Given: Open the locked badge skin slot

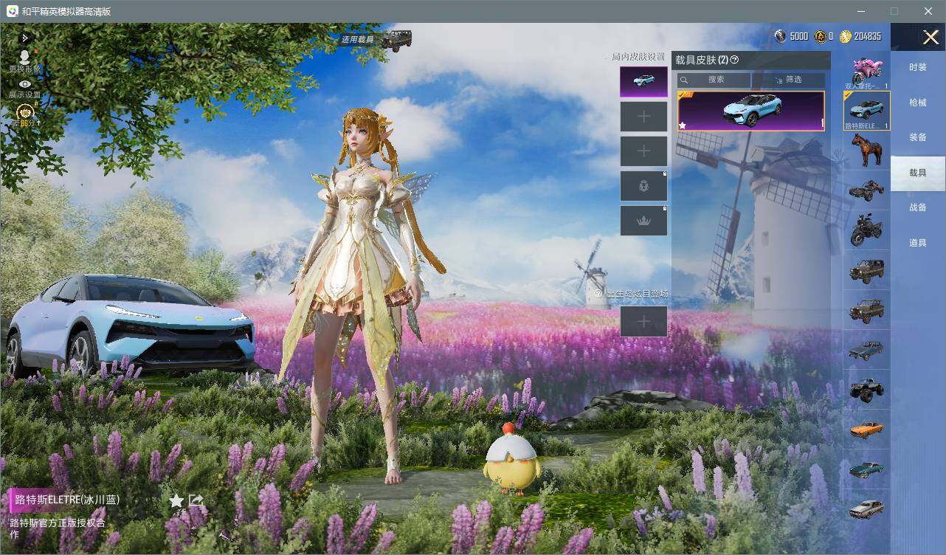Looking at the screenshot, I should [x=643, y=186].
